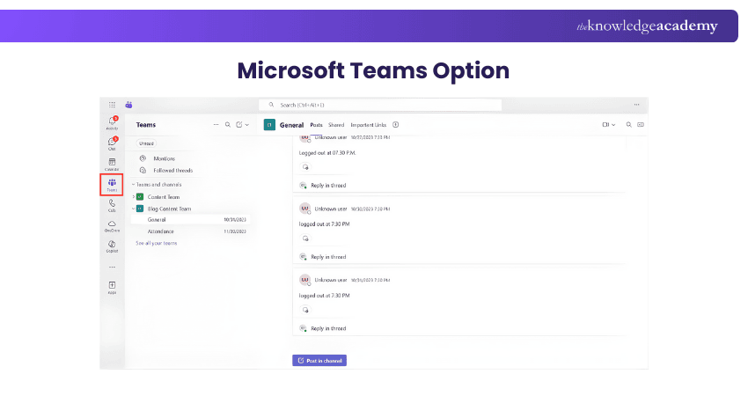Open the Apps store icon in sidebar
The height and width of the screenshot is (396, 748).
point(112,287)
